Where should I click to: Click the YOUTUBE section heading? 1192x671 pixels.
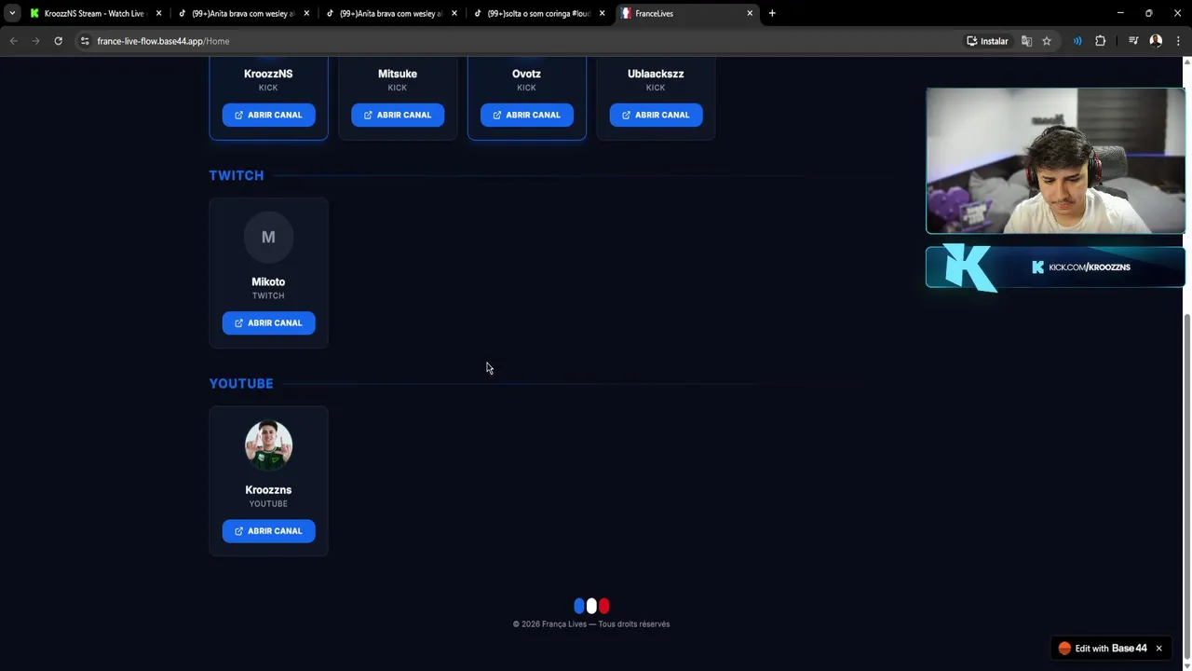241,383
